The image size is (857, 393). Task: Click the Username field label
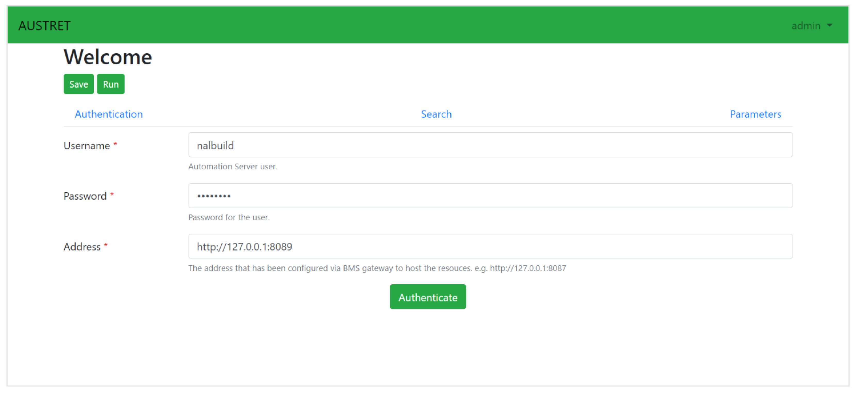point(86,146)
